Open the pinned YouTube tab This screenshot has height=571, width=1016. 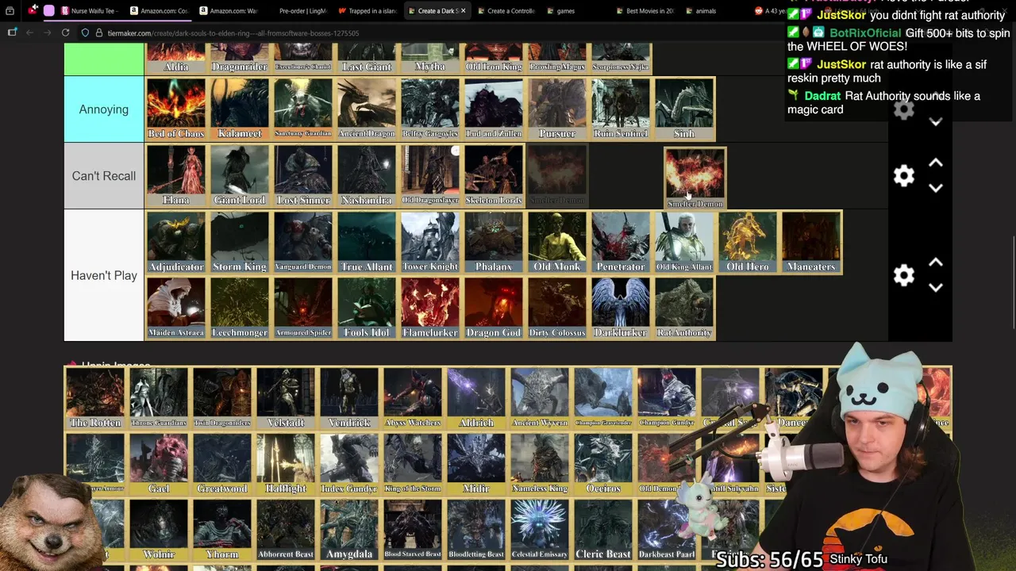click(x=33, y=10)
